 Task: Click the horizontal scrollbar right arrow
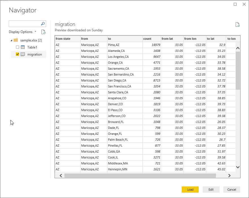point(229,175)
